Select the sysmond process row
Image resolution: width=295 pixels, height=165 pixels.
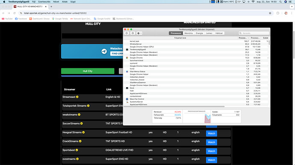tap(196, 63)
